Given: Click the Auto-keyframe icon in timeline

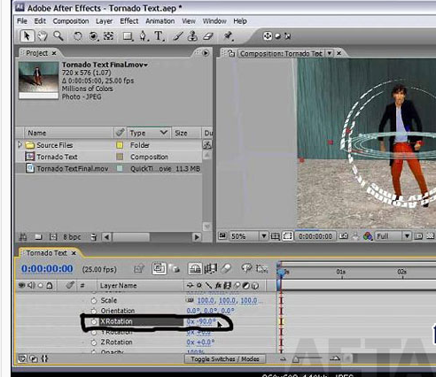Looking at the screenshot, I should coord(261,268).
